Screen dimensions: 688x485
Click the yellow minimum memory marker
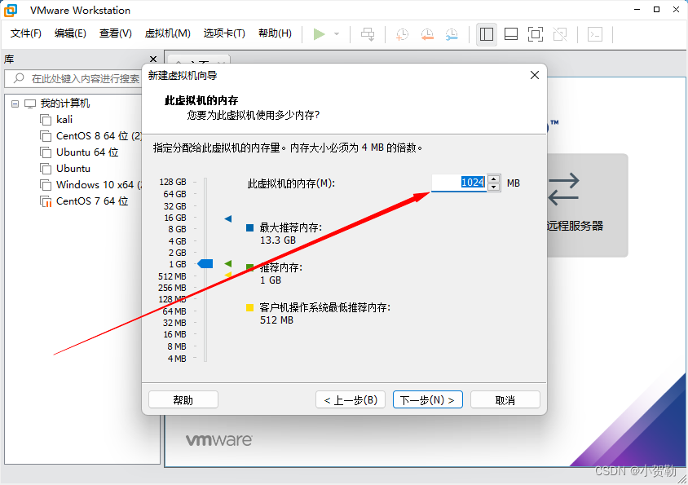(228, 275)
